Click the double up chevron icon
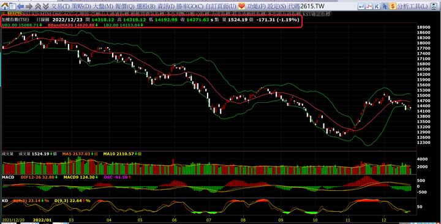Screen dimensions: 441x224 click(38, 6)
